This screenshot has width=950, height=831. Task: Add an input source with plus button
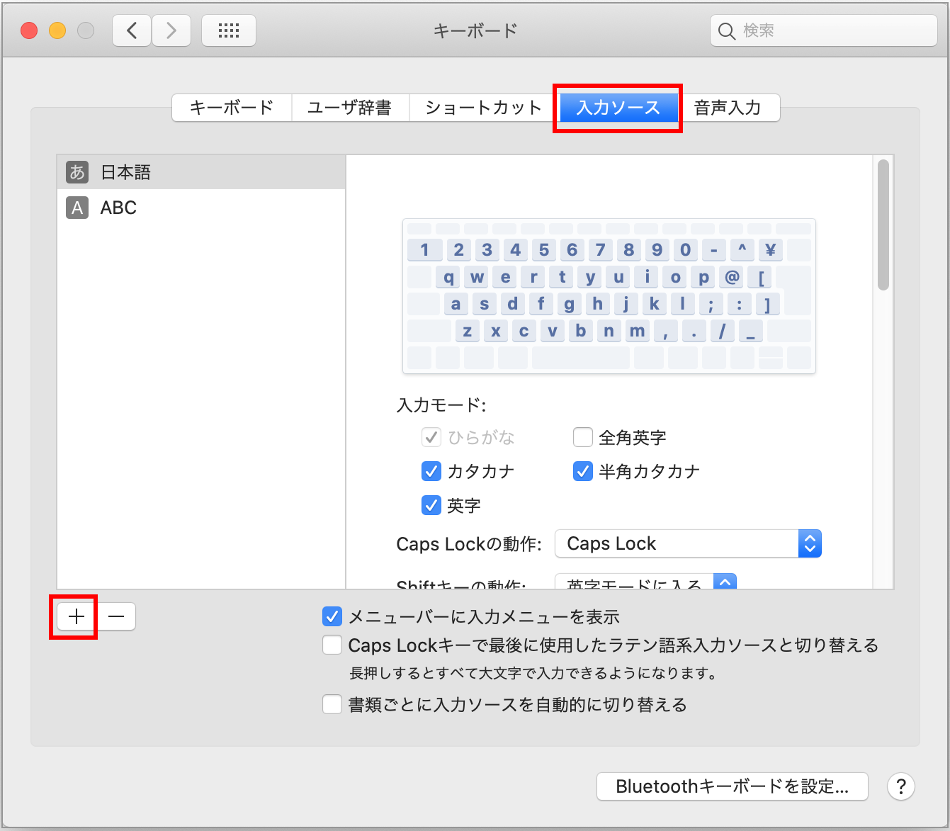coord(77,617)
